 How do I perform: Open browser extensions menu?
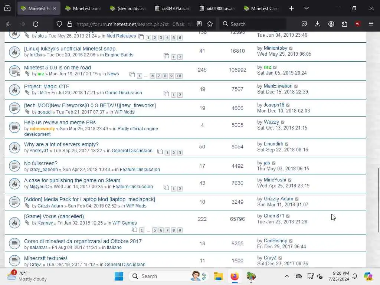344,24
